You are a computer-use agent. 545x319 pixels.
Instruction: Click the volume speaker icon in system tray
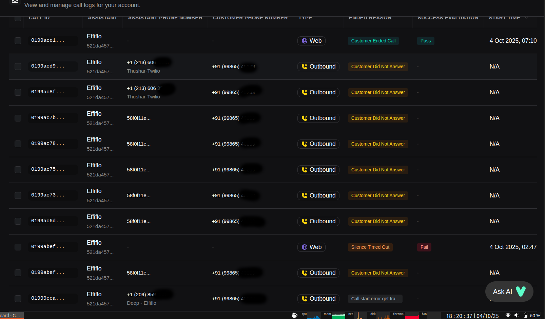pos(517,315)
